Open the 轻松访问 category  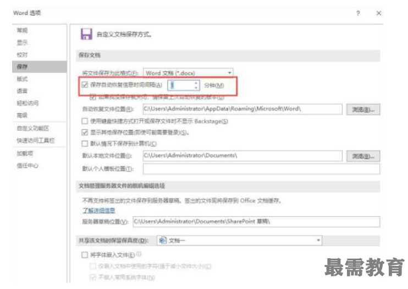tap(27, 103)
